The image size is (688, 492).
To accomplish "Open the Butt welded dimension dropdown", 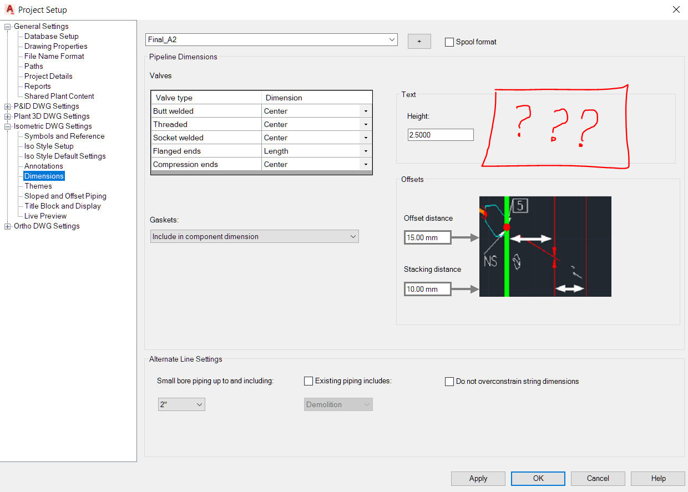I will pyautogui.click(x=367, y=110).
